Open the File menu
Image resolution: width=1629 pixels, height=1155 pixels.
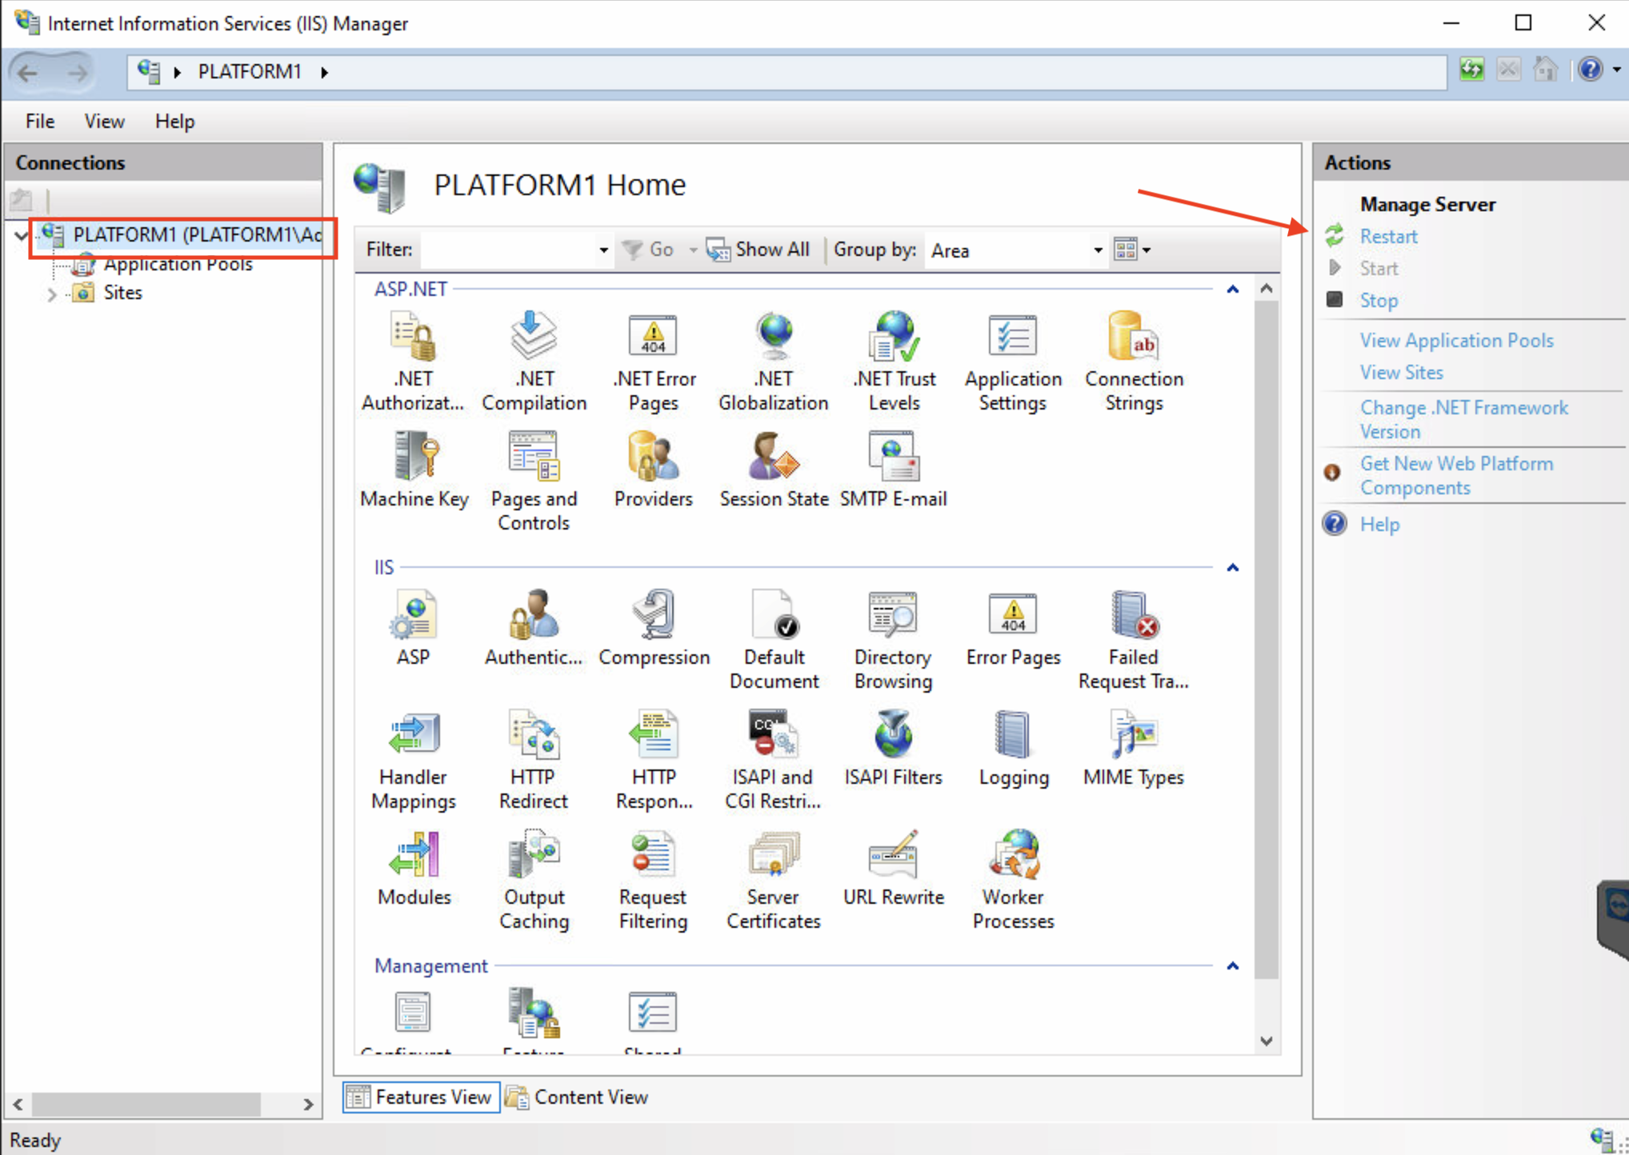(40, 122)
